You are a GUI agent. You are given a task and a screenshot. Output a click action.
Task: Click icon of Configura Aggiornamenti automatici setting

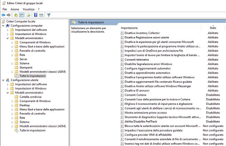click(x=122, y=69)
